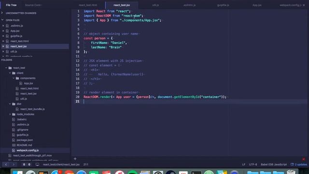This screenshot has height=174, width=309.
Task: Close the webpack.config.js editor tab
Action: pyautogui.click(x=304, y=5)
